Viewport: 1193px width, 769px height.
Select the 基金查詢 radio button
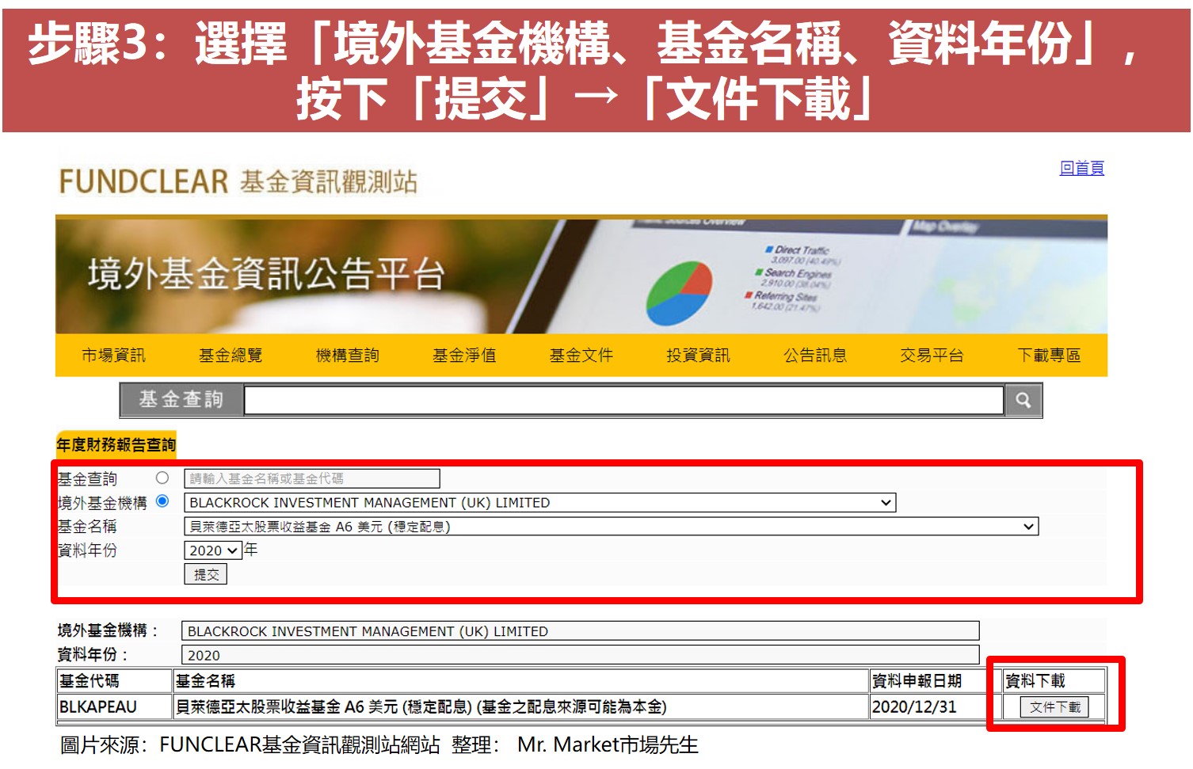[162, 478]
